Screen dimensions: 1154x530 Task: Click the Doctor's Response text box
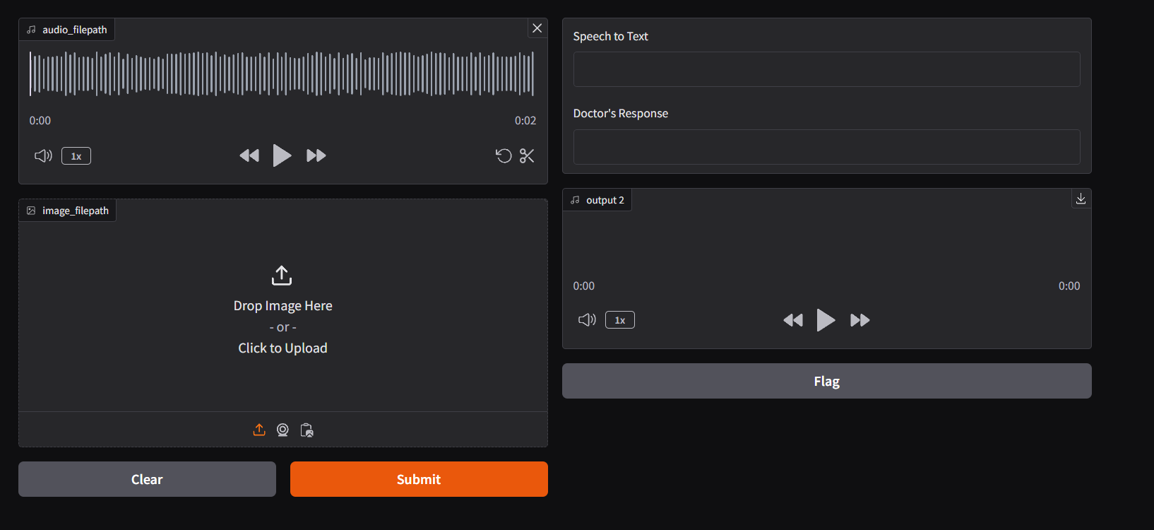[x=826, y=147]
